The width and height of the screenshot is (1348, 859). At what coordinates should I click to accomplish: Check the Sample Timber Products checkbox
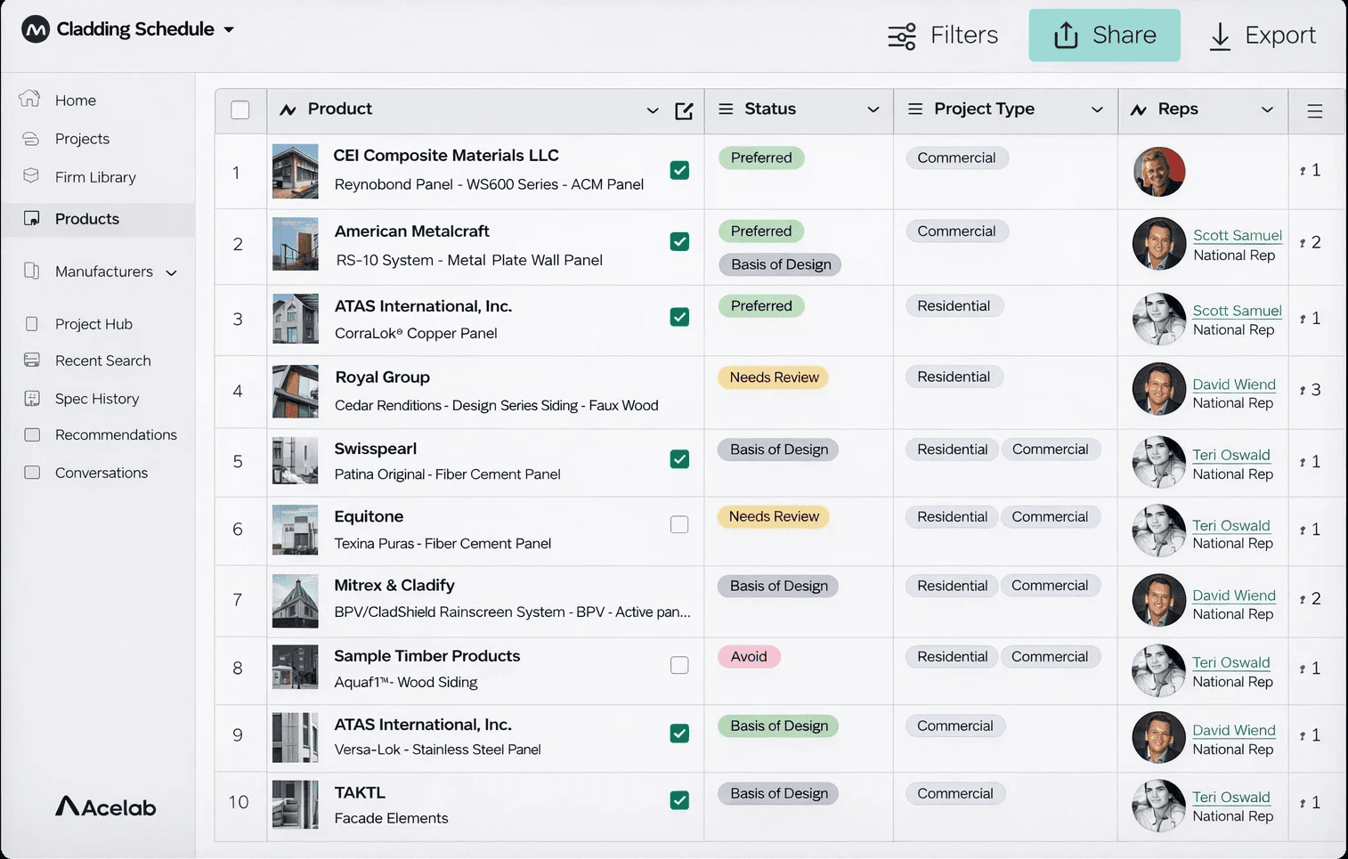pyautogui.click(x=679, y=665)
